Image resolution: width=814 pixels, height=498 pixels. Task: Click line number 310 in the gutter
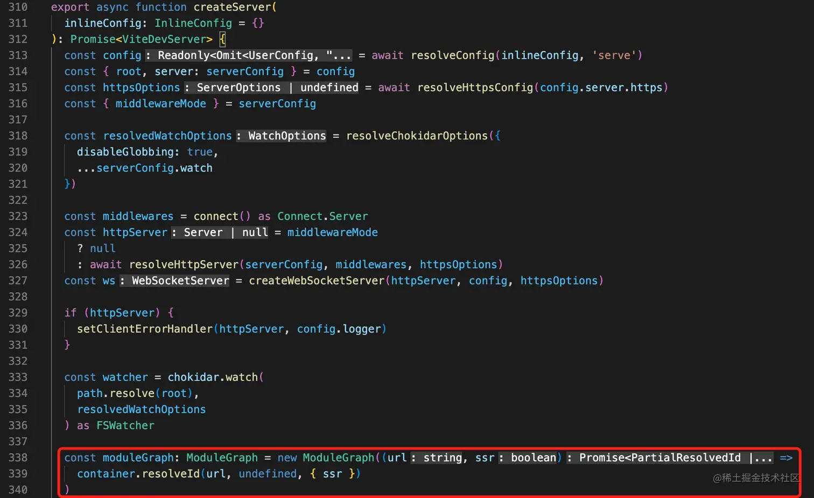pos(18,7)
